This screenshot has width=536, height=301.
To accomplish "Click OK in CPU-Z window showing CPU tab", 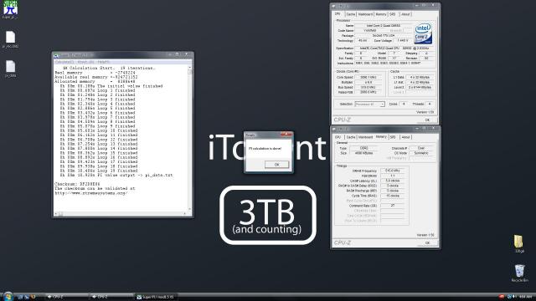I will tap(427, 120).
